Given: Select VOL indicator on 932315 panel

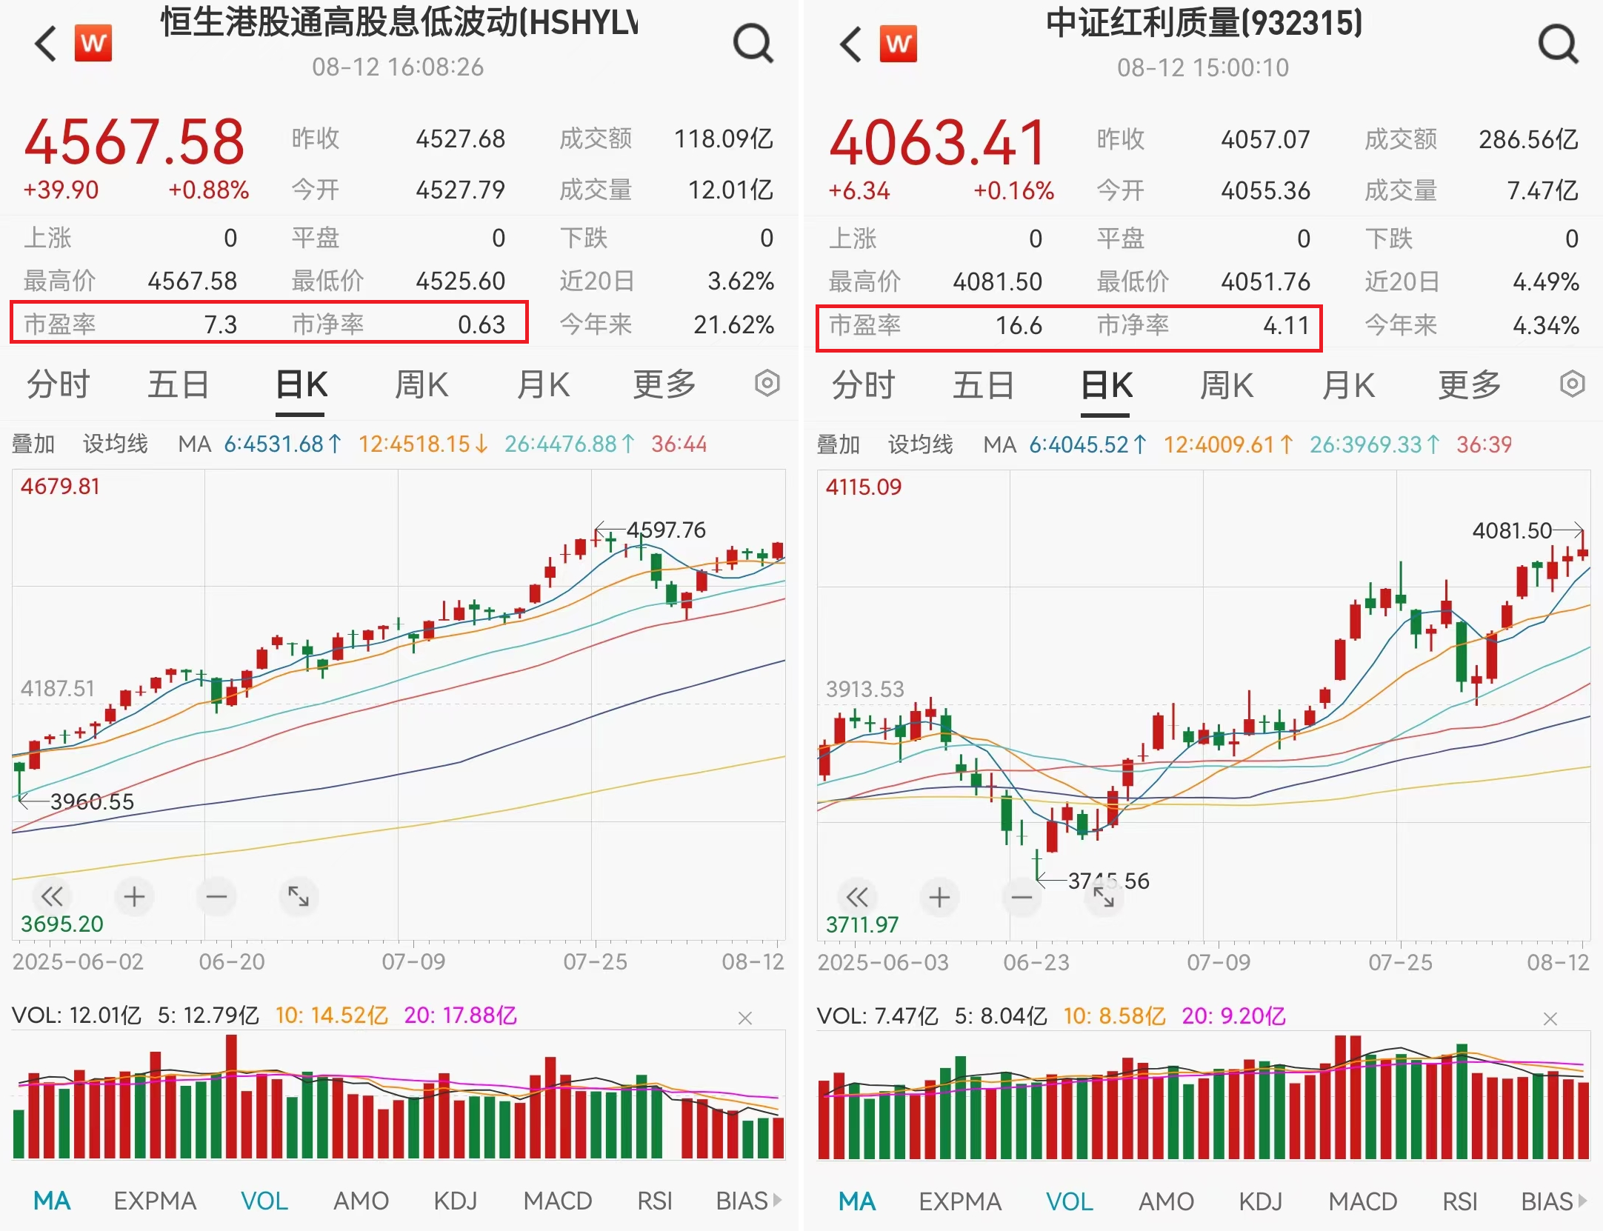Looking at the screenshot, I should (1070, 1201).
